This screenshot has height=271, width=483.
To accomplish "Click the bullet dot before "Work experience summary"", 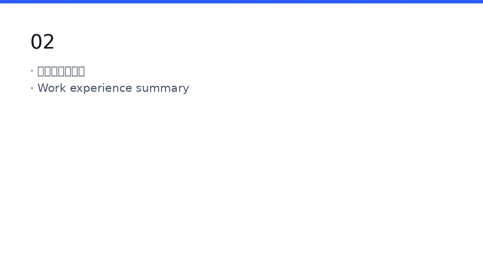I will [32, 88].
